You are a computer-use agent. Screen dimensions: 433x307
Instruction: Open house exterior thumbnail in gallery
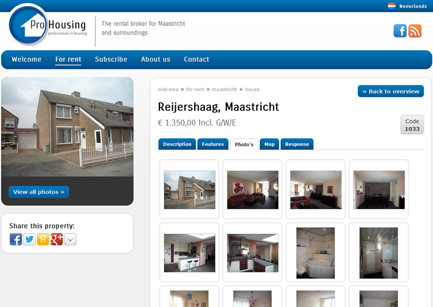click(190, 189)
